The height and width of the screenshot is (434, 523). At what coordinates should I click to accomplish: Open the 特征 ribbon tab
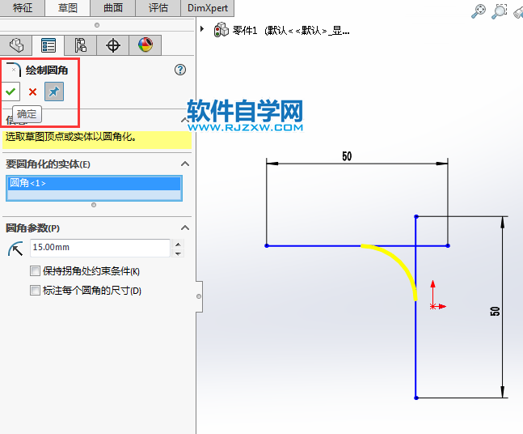pyautogui.click(x=22, y=7)
